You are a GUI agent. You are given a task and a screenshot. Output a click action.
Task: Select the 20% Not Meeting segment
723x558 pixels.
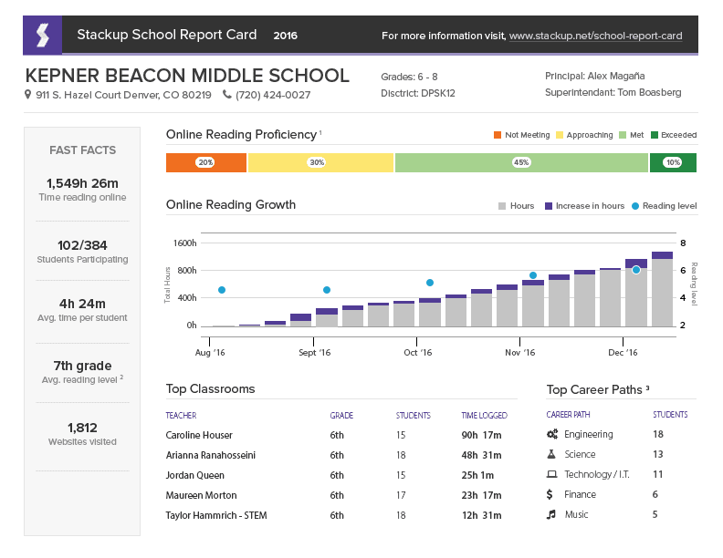tap(205, 163)
